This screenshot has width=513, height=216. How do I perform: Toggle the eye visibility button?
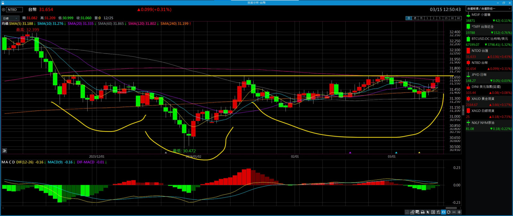[x=443, y=212]
